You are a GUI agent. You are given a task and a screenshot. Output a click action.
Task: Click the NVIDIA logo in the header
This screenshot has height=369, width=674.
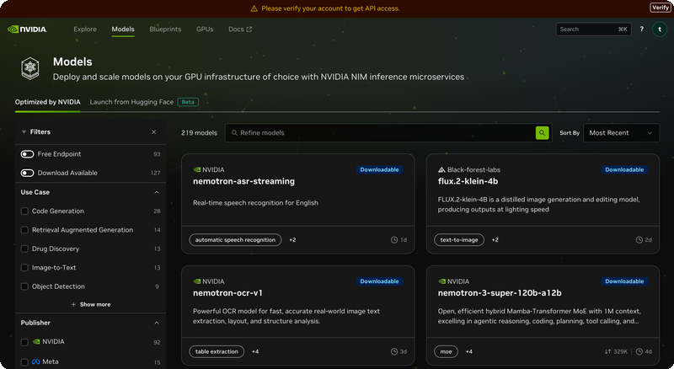tap(27, 29)
